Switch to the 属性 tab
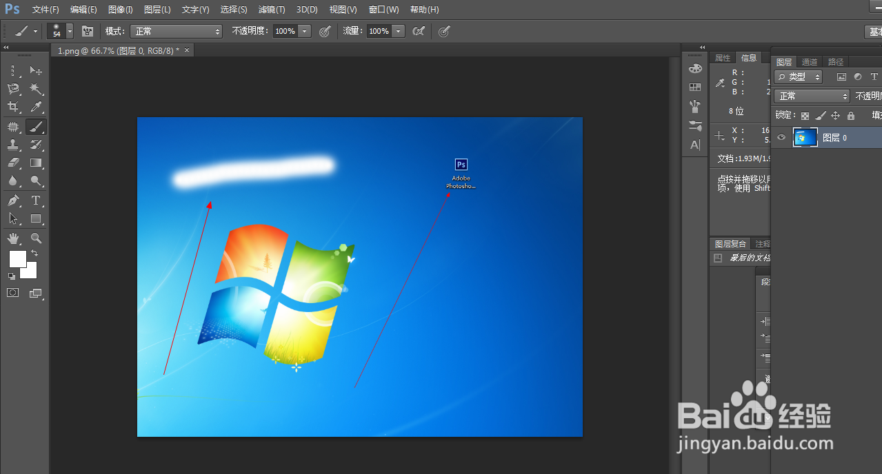 click(723, 58)
